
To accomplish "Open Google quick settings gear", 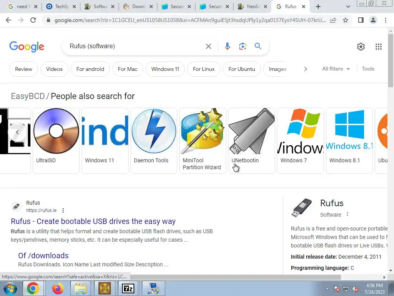I will (x=361, y=47).
